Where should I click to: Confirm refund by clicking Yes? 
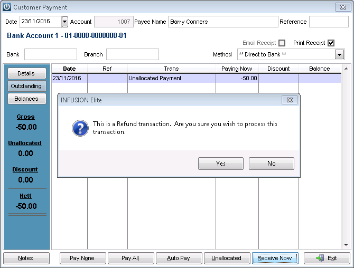(x=220, y=164)
